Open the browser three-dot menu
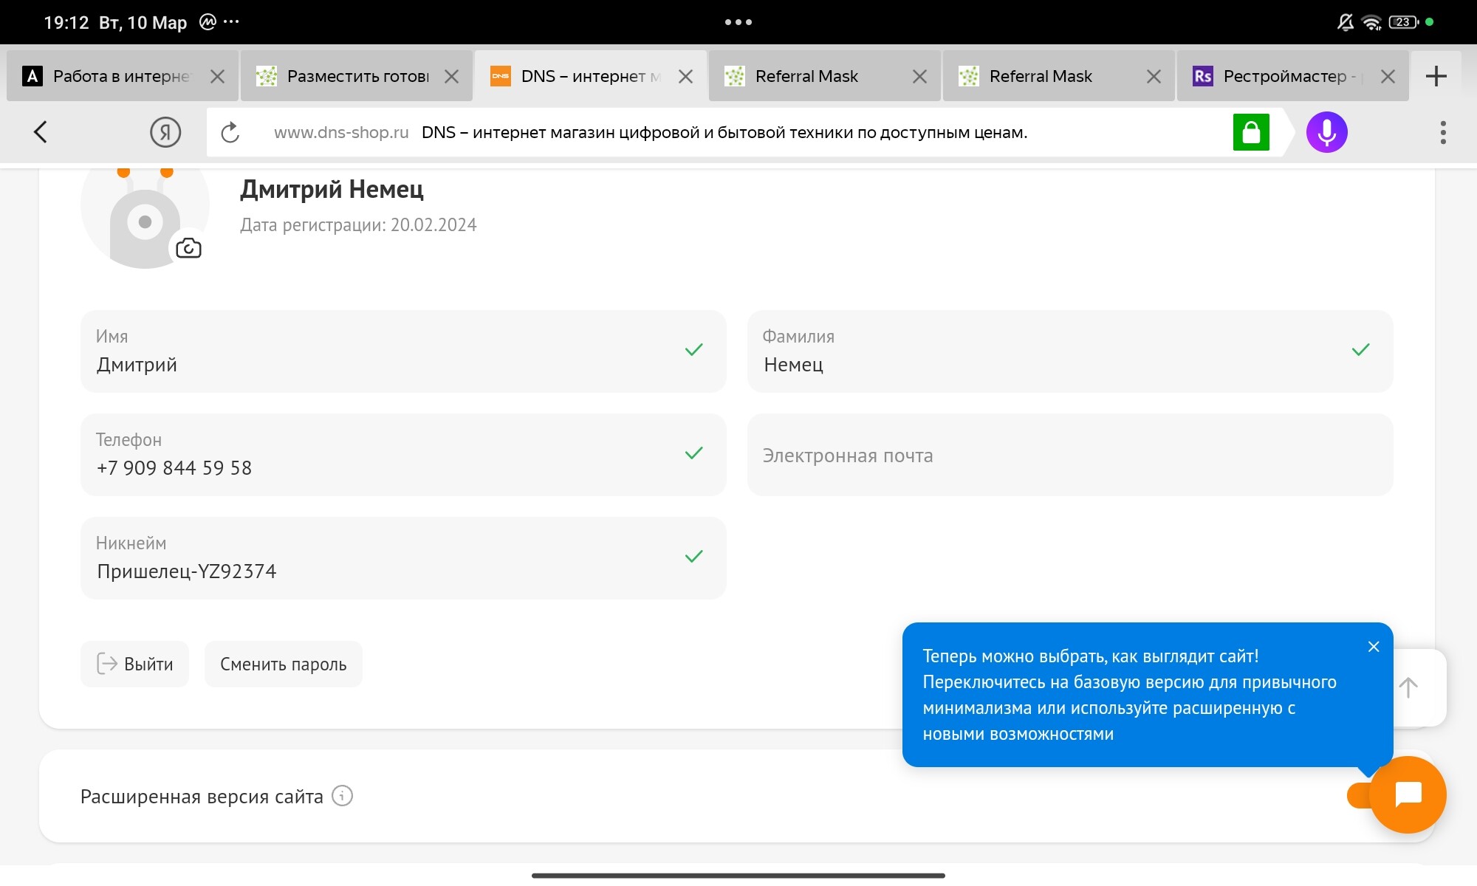1477x886 pixels. tap(1442, 133)
